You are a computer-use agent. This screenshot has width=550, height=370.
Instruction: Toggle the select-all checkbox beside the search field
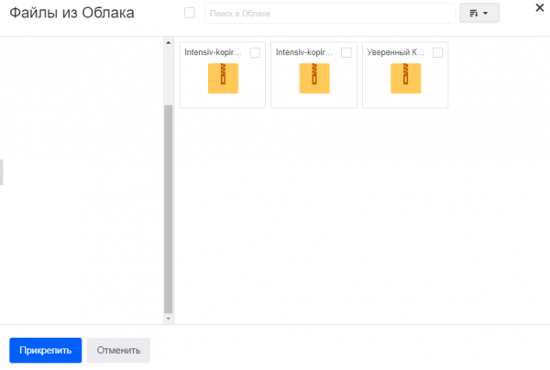(x=190, y=13)
